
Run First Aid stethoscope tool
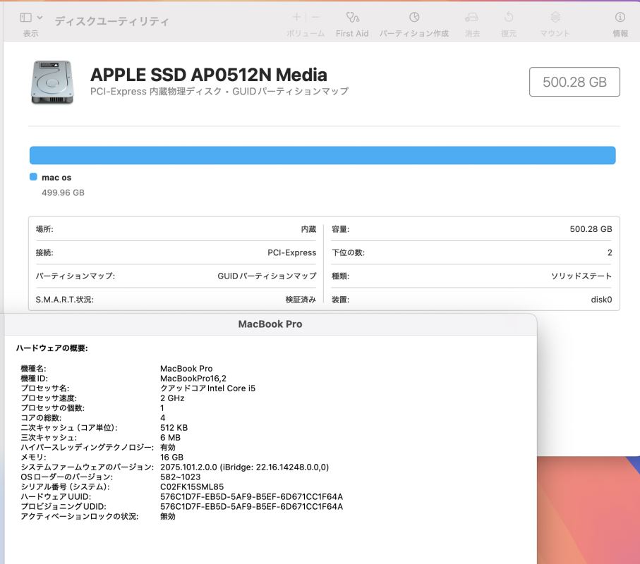coord(352,17)
